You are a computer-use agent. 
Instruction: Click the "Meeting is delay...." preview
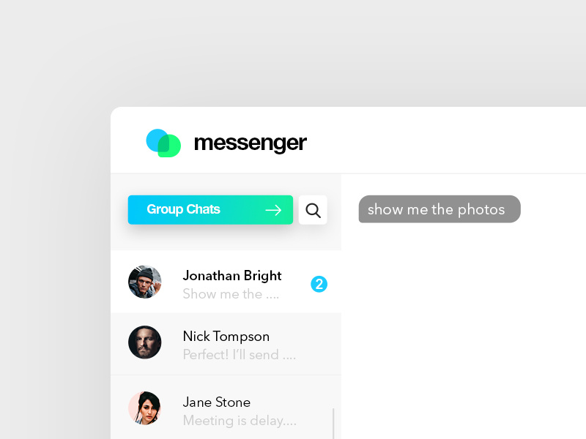click(x=240, y=421)
